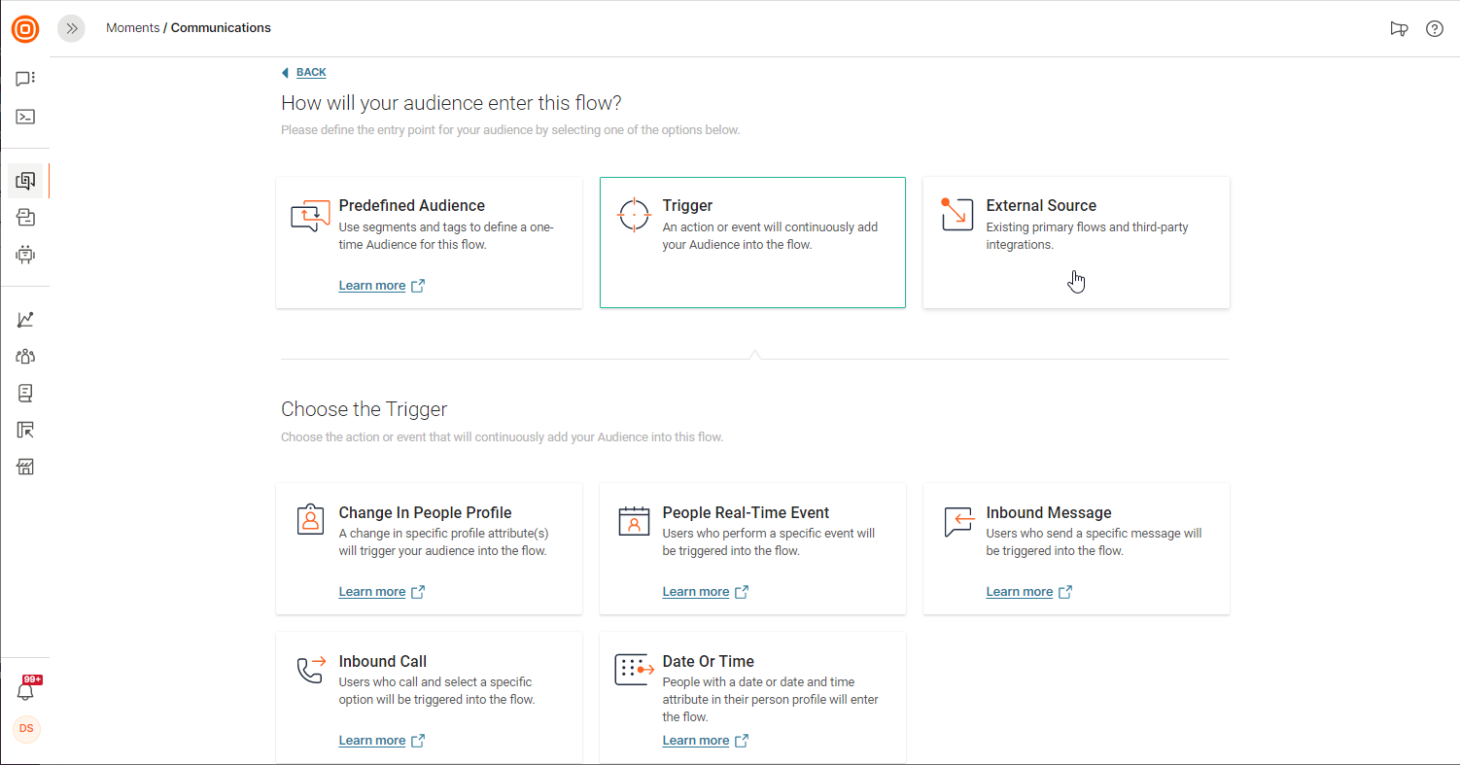The image size is (1460, 765).
Task: Click Moments in the breadcrumb
Action: click(x=132, y=28)
